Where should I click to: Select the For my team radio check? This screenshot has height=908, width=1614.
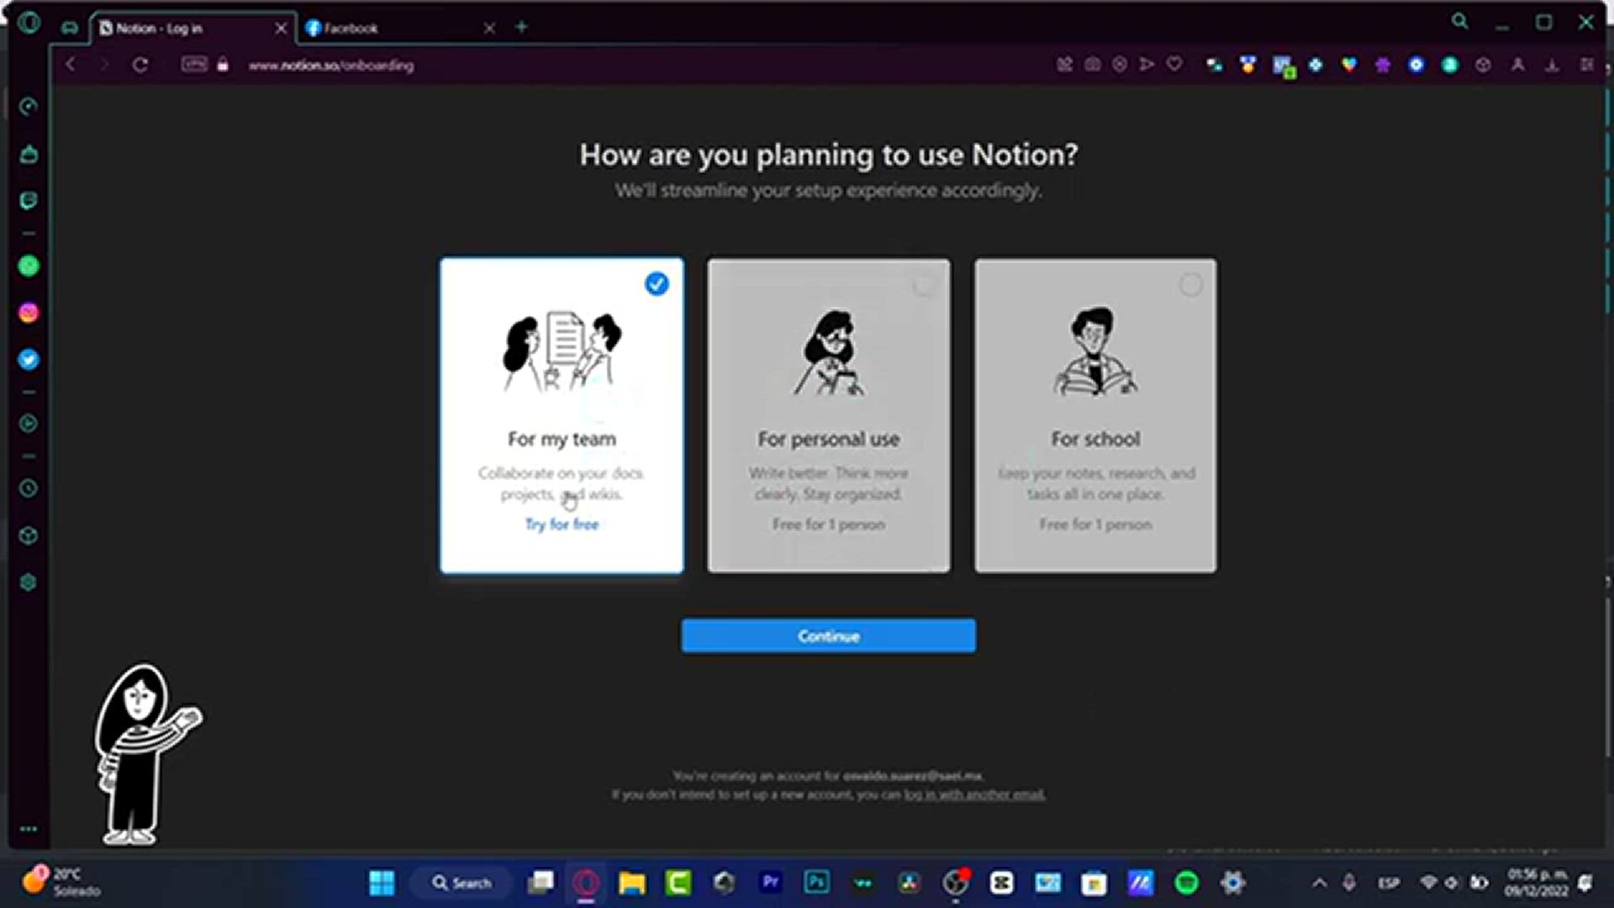(x=657, y=284)
